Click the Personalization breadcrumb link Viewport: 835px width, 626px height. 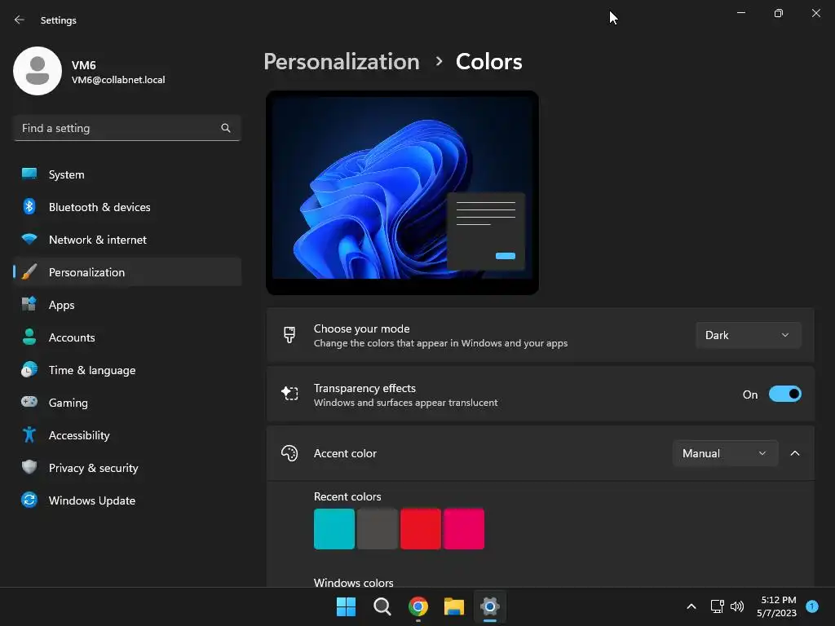(x=342, y=62)
